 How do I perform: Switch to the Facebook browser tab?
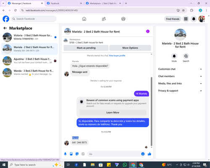coord(64,3)
